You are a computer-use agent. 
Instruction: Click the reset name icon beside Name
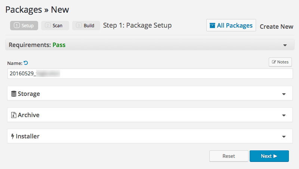coord(26,63)
